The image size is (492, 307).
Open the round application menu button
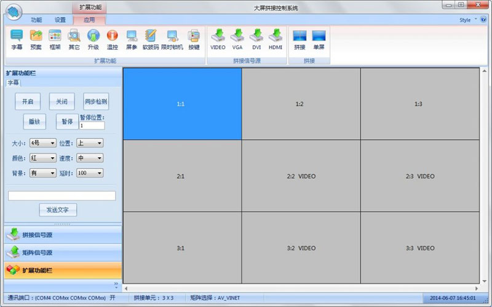coord(14,12)
